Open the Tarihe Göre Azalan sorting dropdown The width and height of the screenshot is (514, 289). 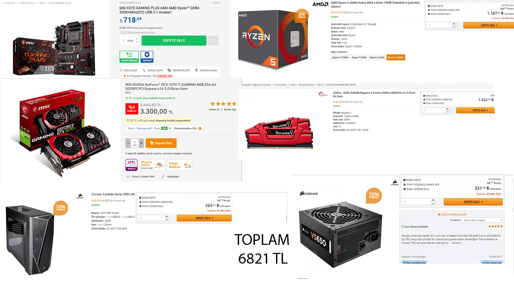tap(483, 220)
